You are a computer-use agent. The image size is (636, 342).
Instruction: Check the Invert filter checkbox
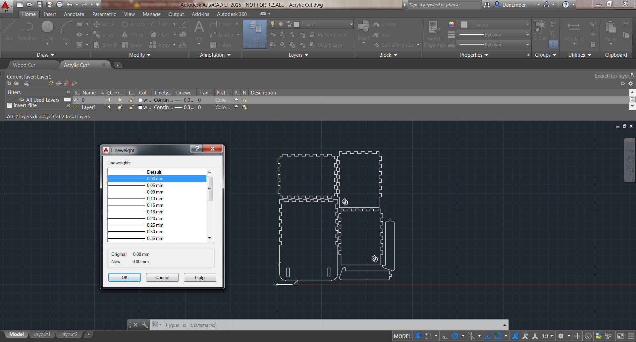(10, 105)
